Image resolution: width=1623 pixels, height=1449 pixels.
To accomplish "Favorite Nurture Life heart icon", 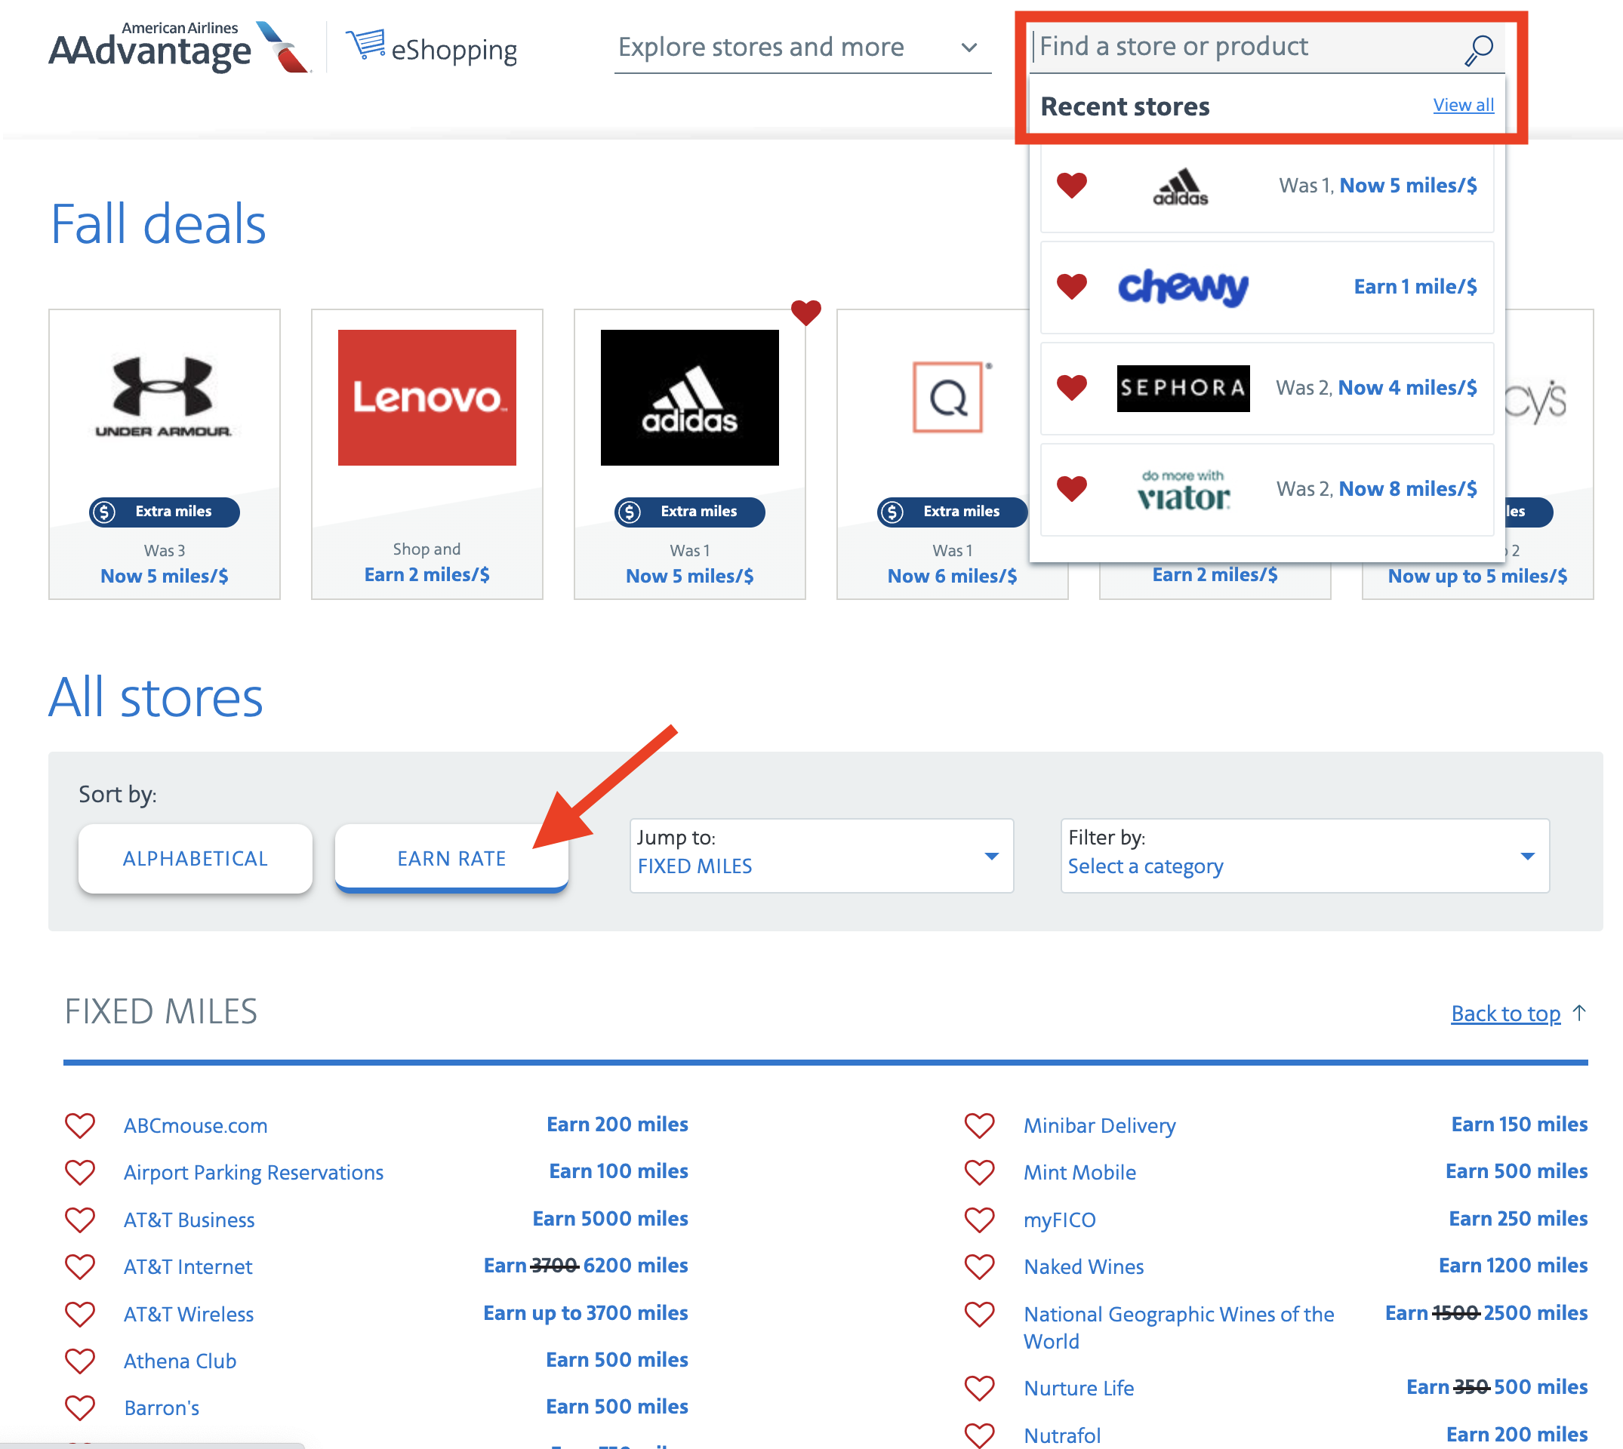I will coord(980,1388).
